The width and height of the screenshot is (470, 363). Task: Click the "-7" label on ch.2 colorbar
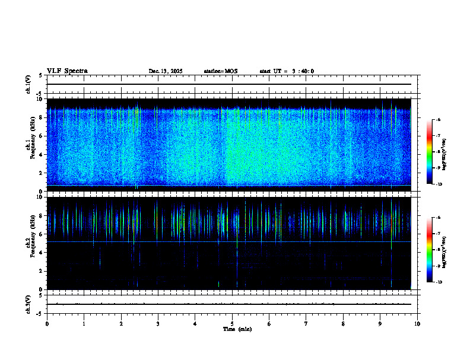tap(437, 234)
